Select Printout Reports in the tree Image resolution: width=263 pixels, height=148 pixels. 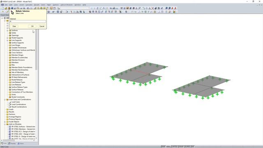pos(15,119)
